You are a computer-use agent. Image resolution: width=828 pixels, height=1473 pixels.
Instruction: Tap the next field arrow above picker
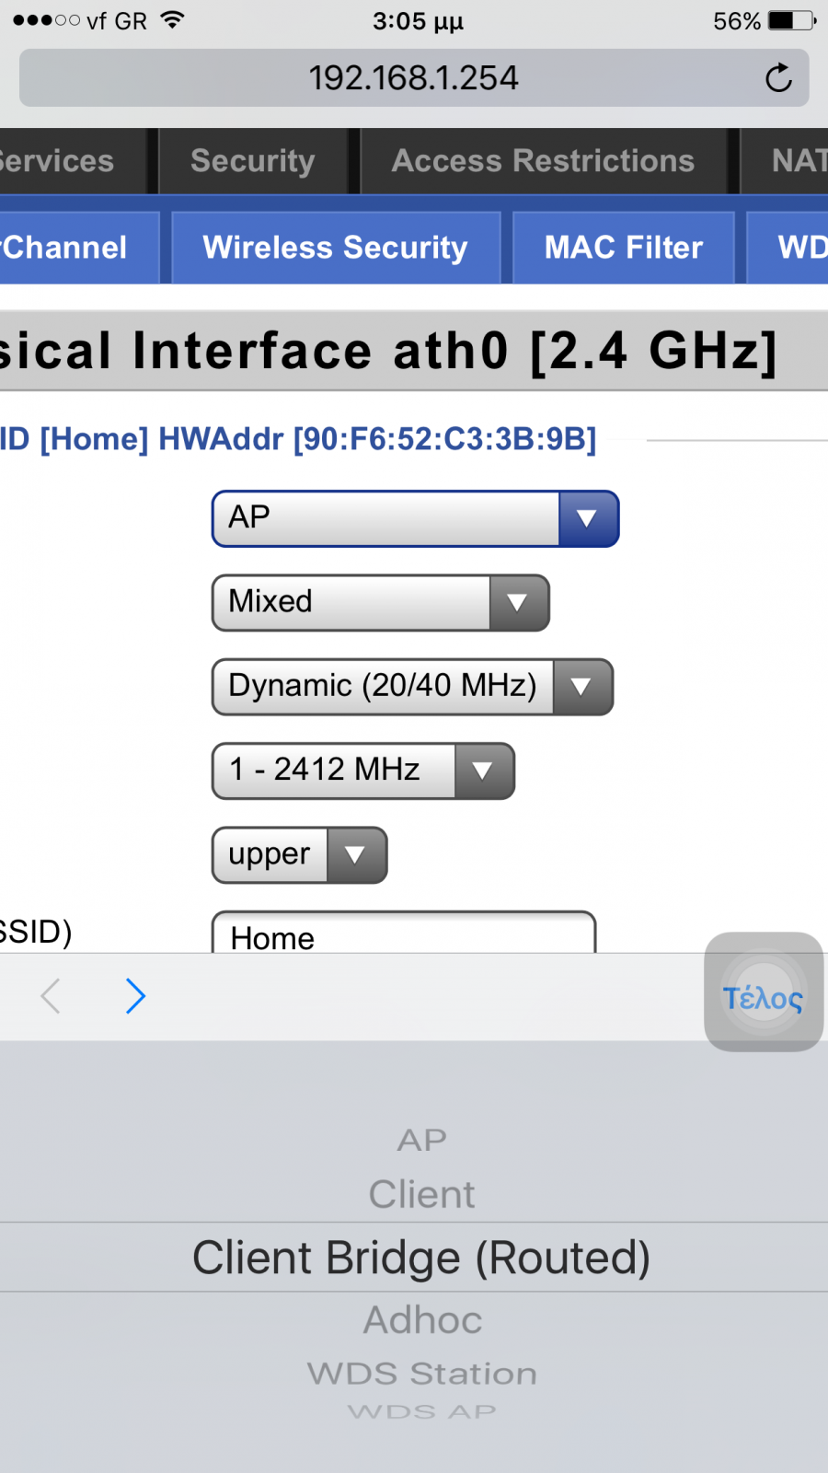point(135,996)
